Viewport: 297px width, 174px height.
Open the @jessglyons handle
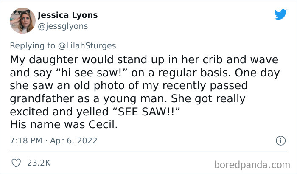pyautogui.click(x=63, y=26)
